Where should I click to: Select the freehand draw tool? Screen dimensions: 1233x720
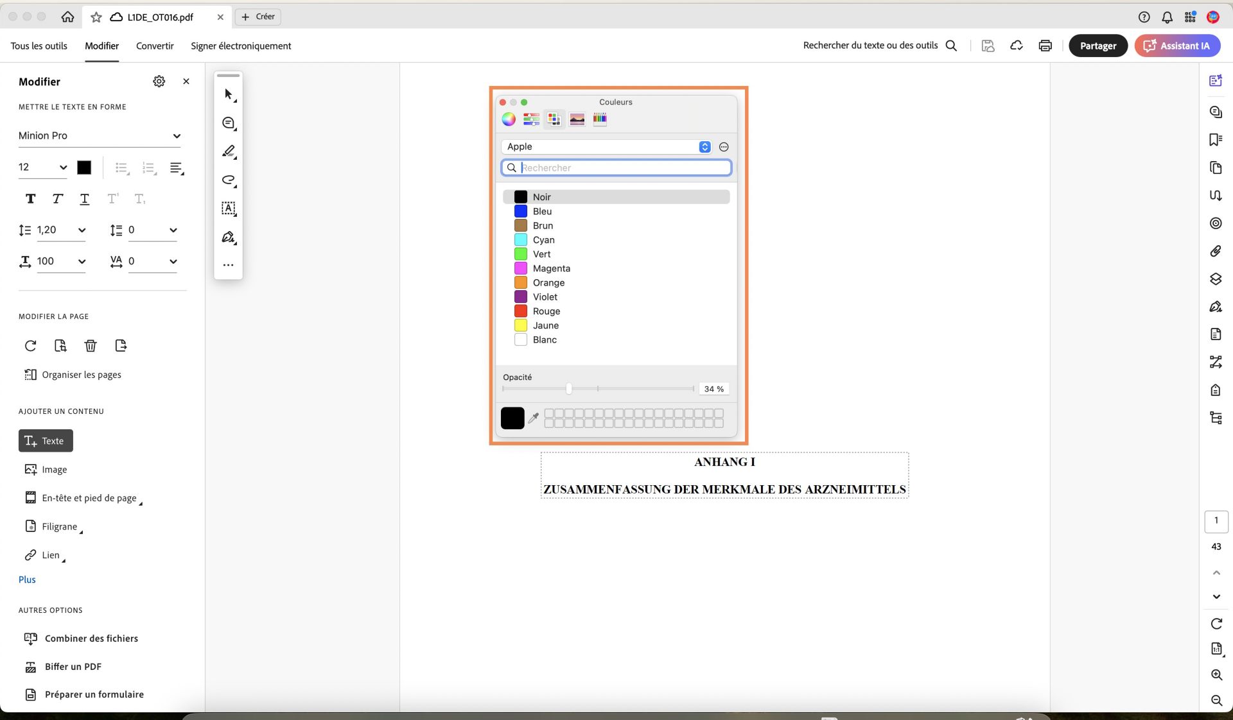(x=228, y=180)
